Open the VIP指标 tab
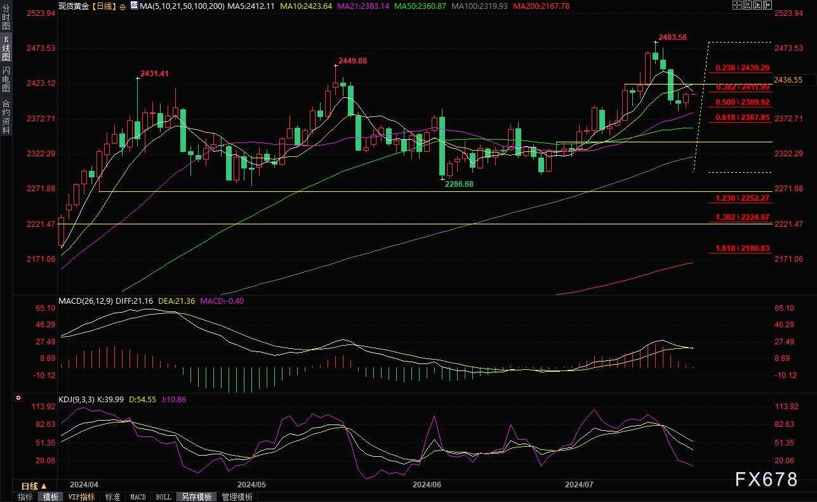Image resolution: width=817 pixels, height=502 pixels. 81,497
